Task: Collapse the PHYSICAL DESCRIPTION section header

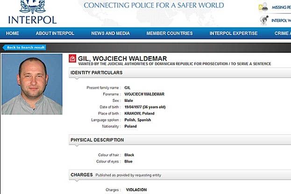Action: pos(180,140)
